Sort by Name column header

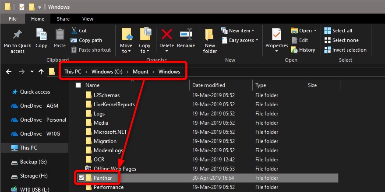92,85
